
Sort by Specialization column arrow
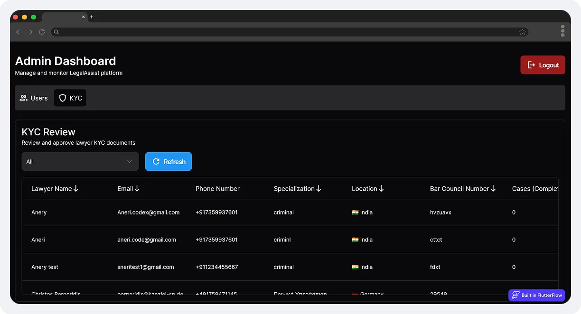319,188
